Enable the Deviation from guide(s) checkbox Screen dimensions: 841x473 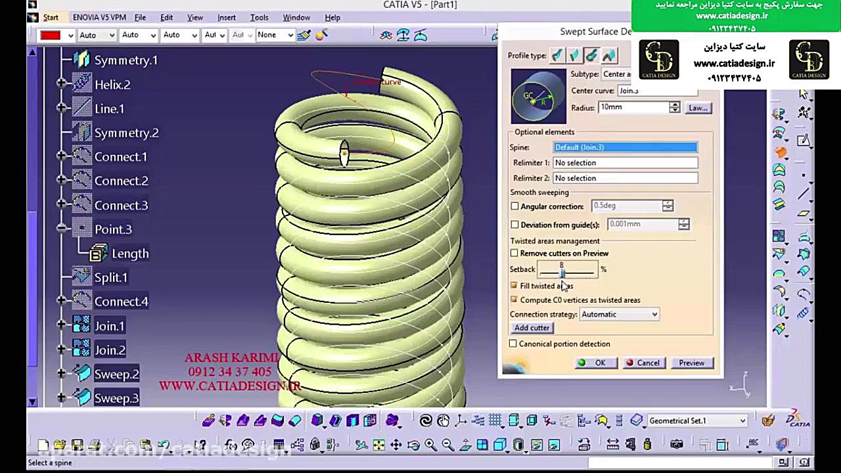pyautogui.click(x=515, y=225)
